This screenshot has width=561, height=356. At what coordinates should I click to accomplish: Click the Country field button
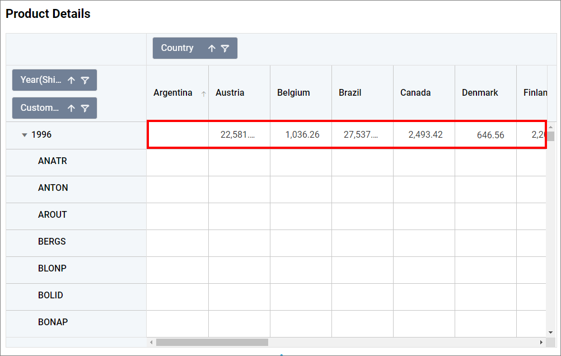tap(177, 48)
